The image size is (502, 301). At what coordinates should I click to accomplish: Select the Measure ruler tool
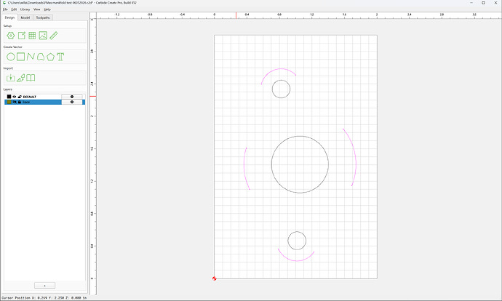tap(53, 36)
